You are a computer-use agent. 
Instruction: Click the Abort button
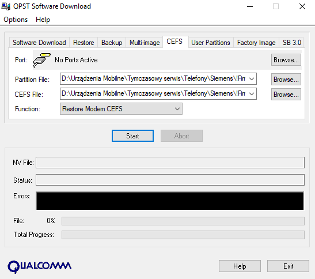181,136
